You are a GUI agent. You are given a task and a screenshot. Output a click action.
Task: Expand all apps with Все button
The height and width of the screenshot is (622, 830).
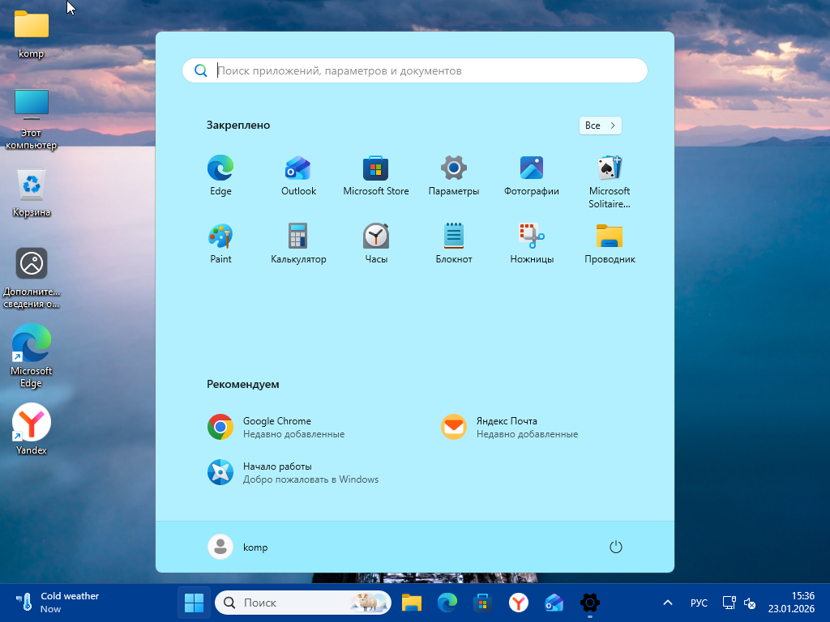tap(601, 126)
